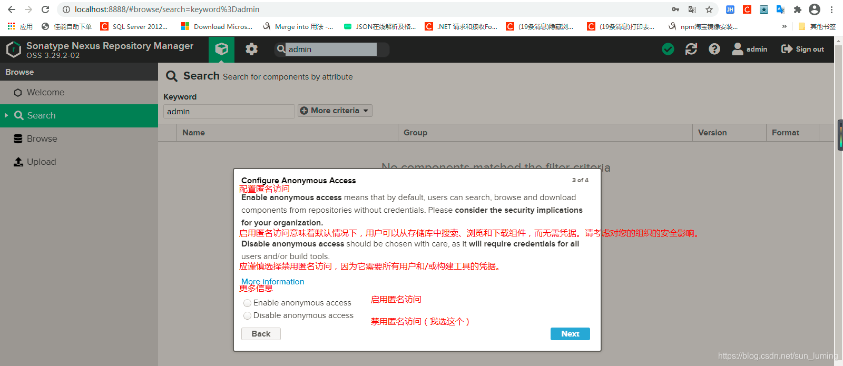The height and width of the screenshot is (366, 843).
Task: Click the red C extension icon
Action: (747, 9)
